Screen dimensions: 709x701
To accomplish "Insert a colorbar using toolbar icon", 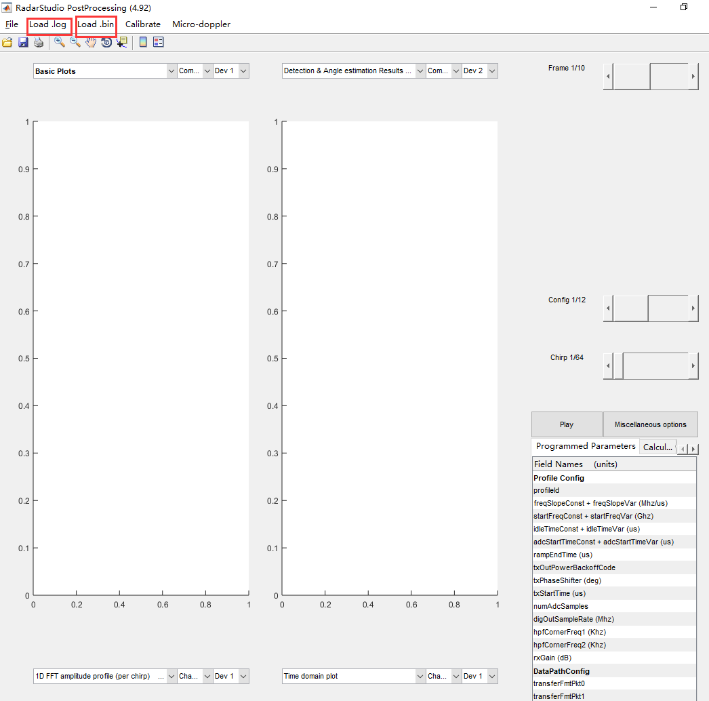I will coord(143,43).
